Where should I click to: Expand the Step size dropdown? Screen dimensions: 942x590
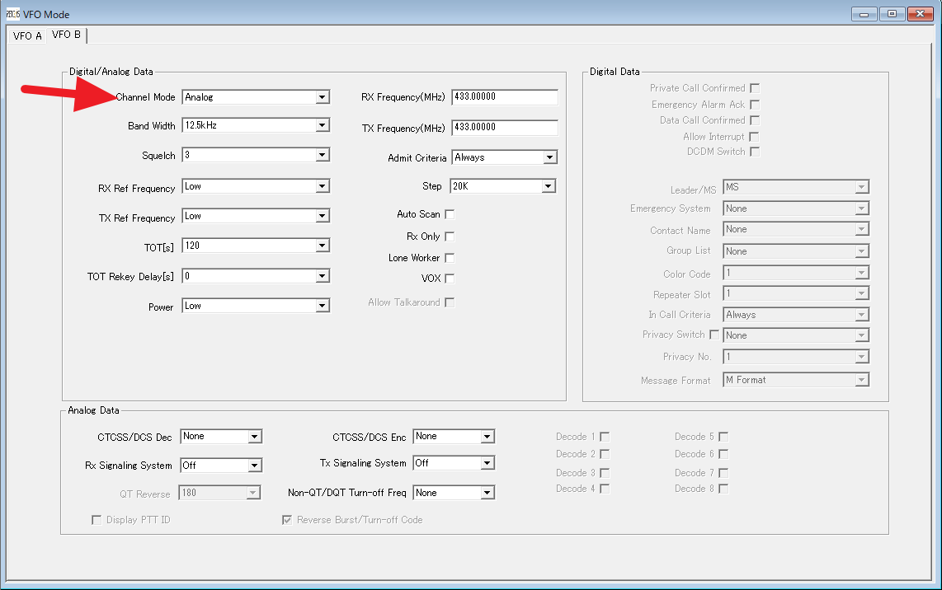548,186
